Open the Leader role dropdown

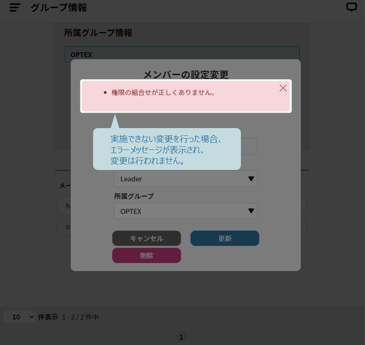coord(186,179)
